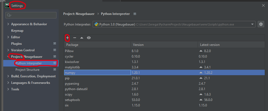Viewport: 268px width, 111px height.
Task: Collapse the Project: Neugebauer section
Action: pos(8,57)
